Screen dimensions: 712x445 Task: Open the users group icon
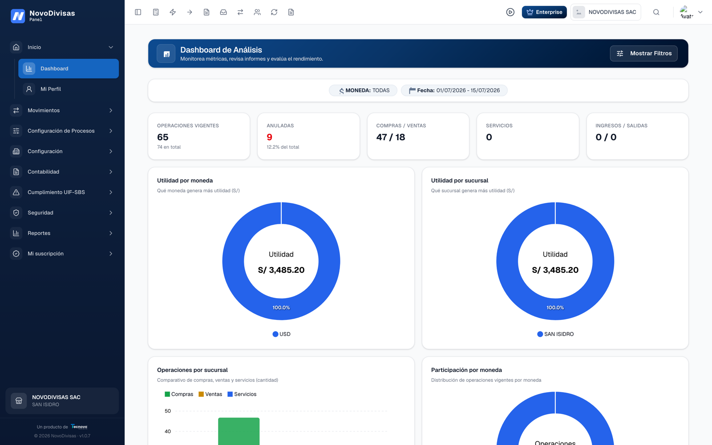[x=257, y=12]
